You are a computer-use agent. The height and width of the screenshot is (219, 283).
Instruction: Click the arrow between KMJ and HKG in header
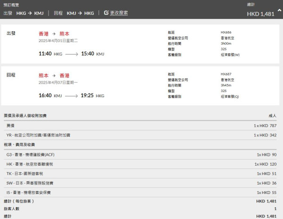click(x=81, y=13)
